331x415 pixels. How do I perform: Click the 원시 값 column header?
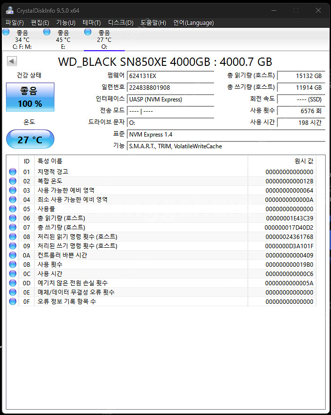(282, 161)
